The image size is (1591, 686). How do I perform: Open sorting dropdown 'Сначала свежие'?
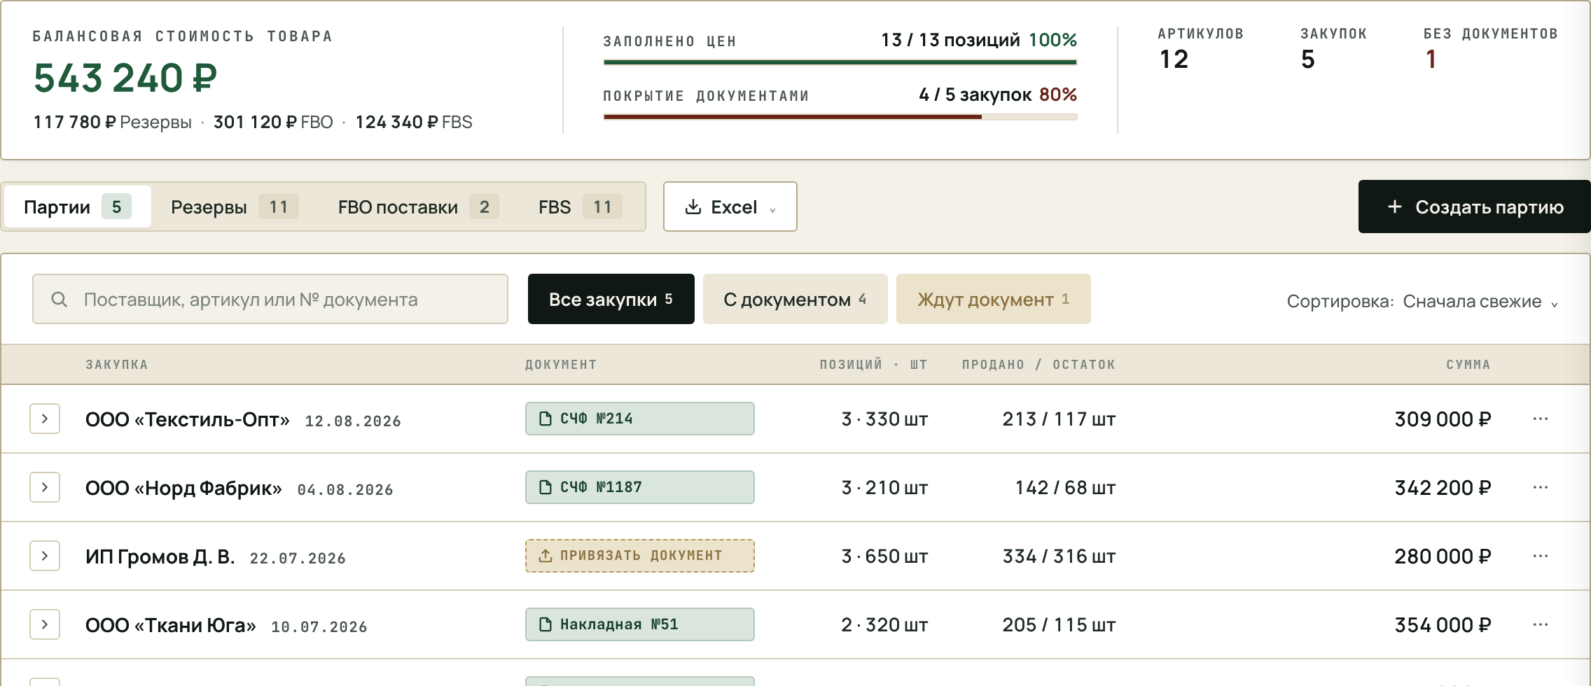(1480, 301)
